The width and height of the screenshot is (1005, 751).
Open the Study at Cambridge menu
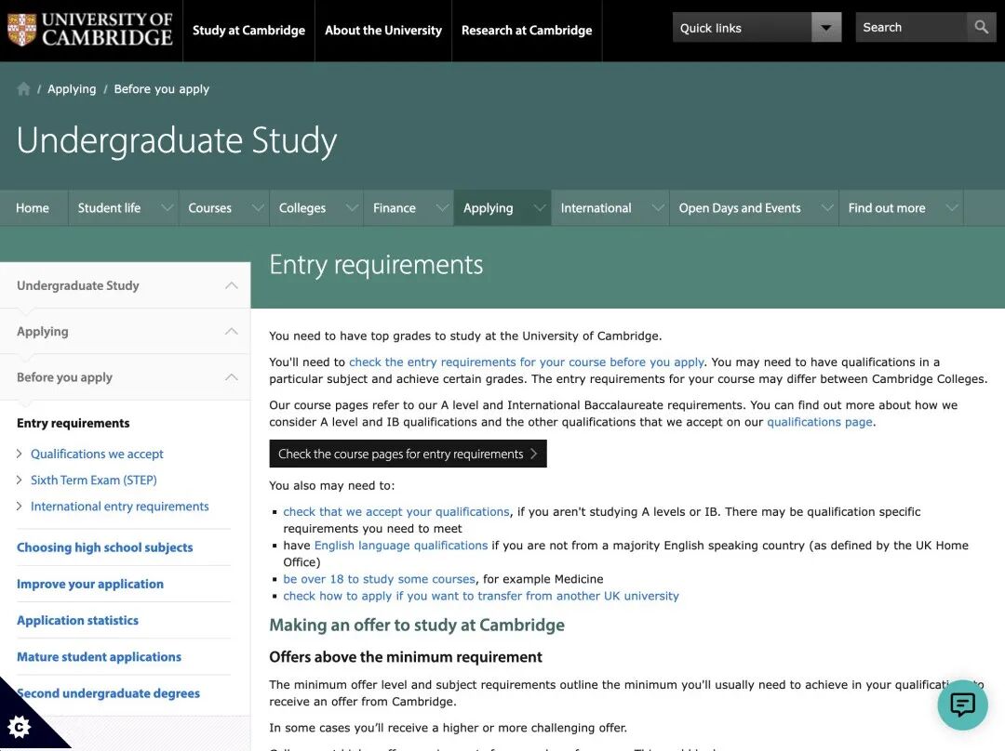248,30
